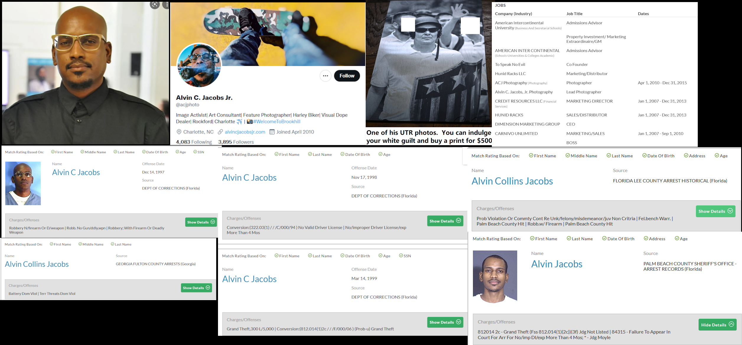Click the Google Lens icon on the portrait photo

pos(154,4)
